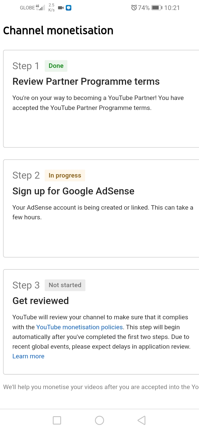Select the Sign up for Google AdSense heading
Viewport: 199px width, 432px height.
(x=73, y=191)
